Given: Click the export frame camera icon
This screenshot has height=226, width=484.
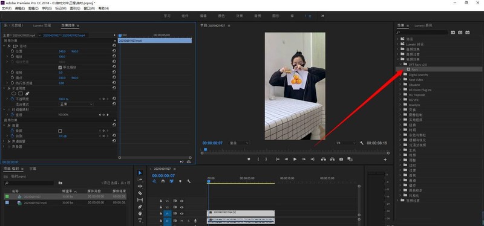Looking at the screenshot, I should pyautogui.click(x=341, y=159).
